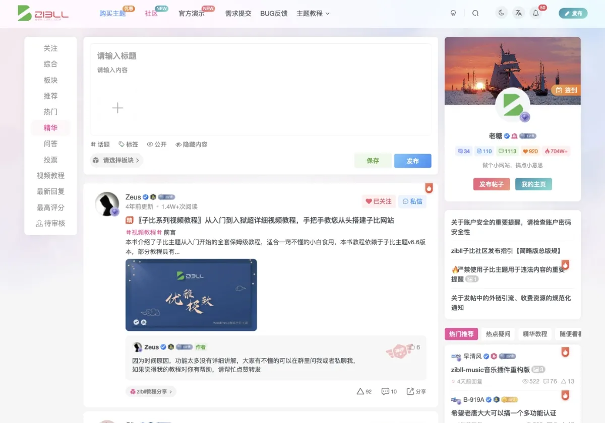
Task: Add a tag with the 标签 icon
Action: (128, 145)
